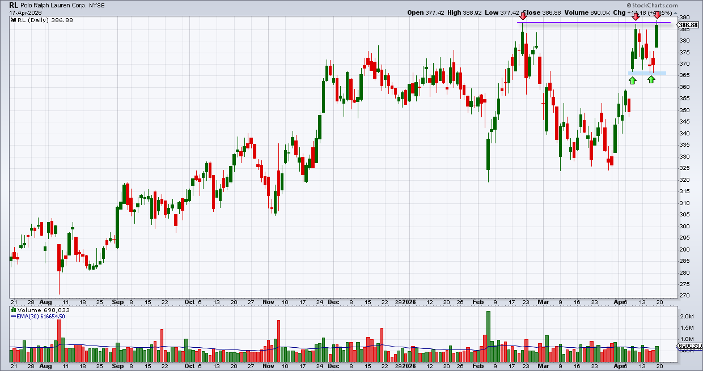This screenshot has width=703, height=371.
Task: Click the tallest green volume bar in February
Action: tap(488, 336)
